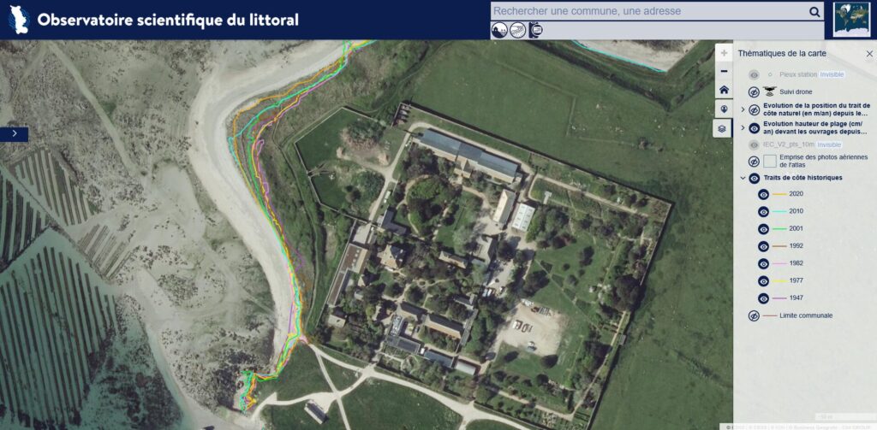The width and height of the screenshot is (877, 430).
Task: Click the search magnifier icon
Action: coord(814,12)
